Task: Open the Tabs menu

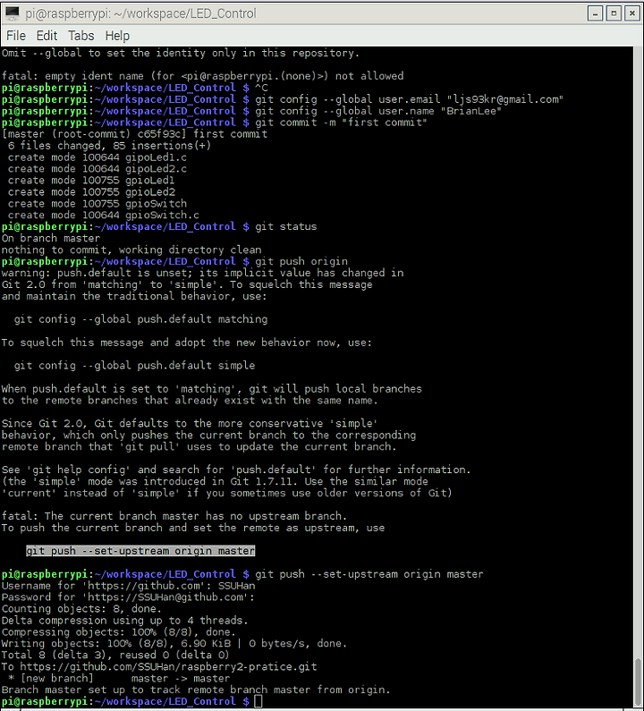Action: click(81, 36)
